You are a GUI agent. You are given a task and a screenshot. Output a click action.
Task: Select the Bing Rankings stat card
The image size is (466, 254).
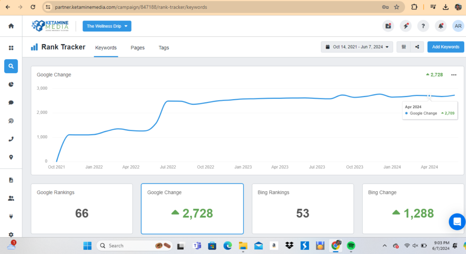point(303,208)
